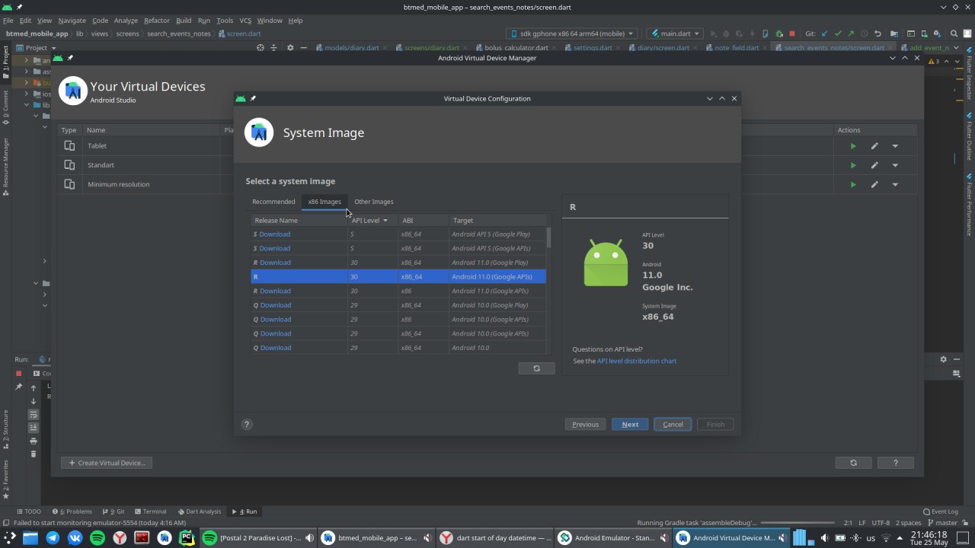Open help in the System Image dialog

(247, 425)
